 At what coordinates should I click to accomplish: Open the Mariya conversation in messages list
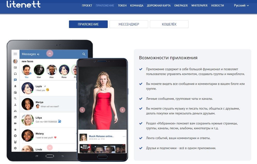click(x=48, y=104)
